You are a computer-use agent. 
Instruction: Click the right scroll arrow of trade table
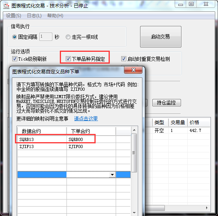tap(207, 208)
